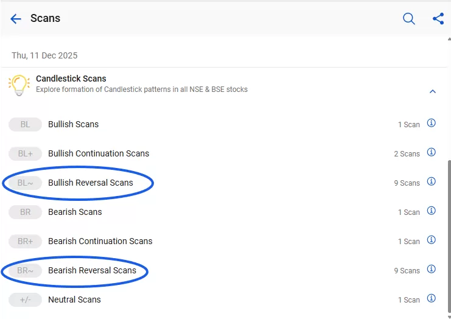Click the BR badge beside Bearish Scans
Image resolution: width=451 pixels, height=319 pixels.
click(x=25, y=212)
